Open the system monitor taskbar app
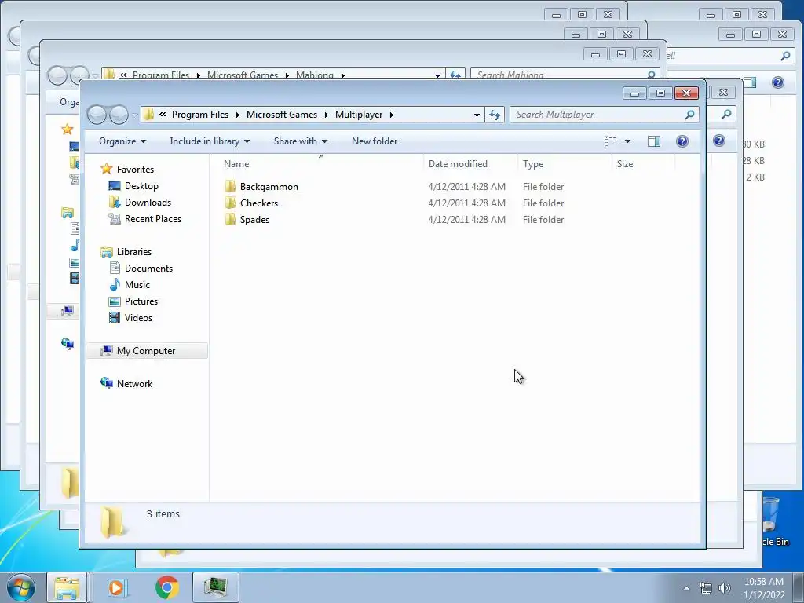Image resolution: width=804 pixels, height=603 pixels. [x=215, y=587]
